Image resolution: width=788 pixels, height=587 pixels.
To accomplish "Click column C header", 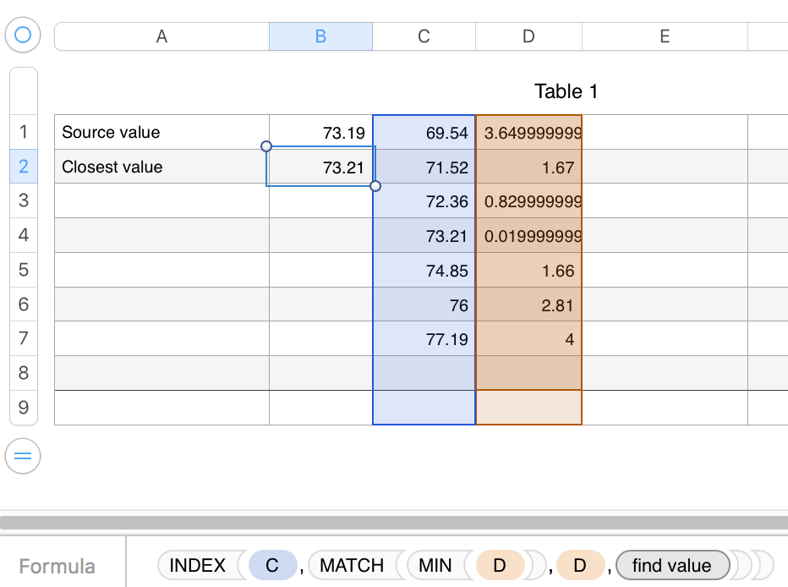I will [x=424, y=36].
